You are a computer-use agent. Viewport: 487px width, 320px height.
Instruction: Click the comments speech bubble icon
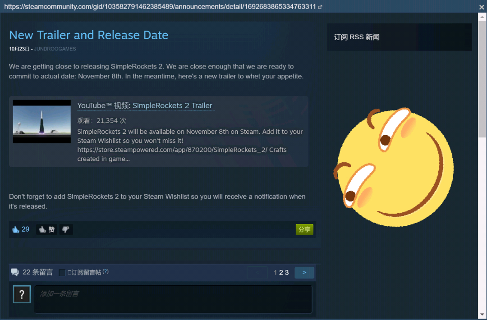pyautogui.click(x=15, y=272)
